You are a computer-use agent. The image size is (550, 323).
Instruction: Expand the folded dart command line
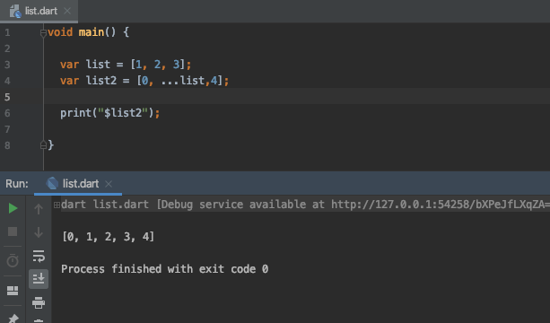click(x=57, y=205)
